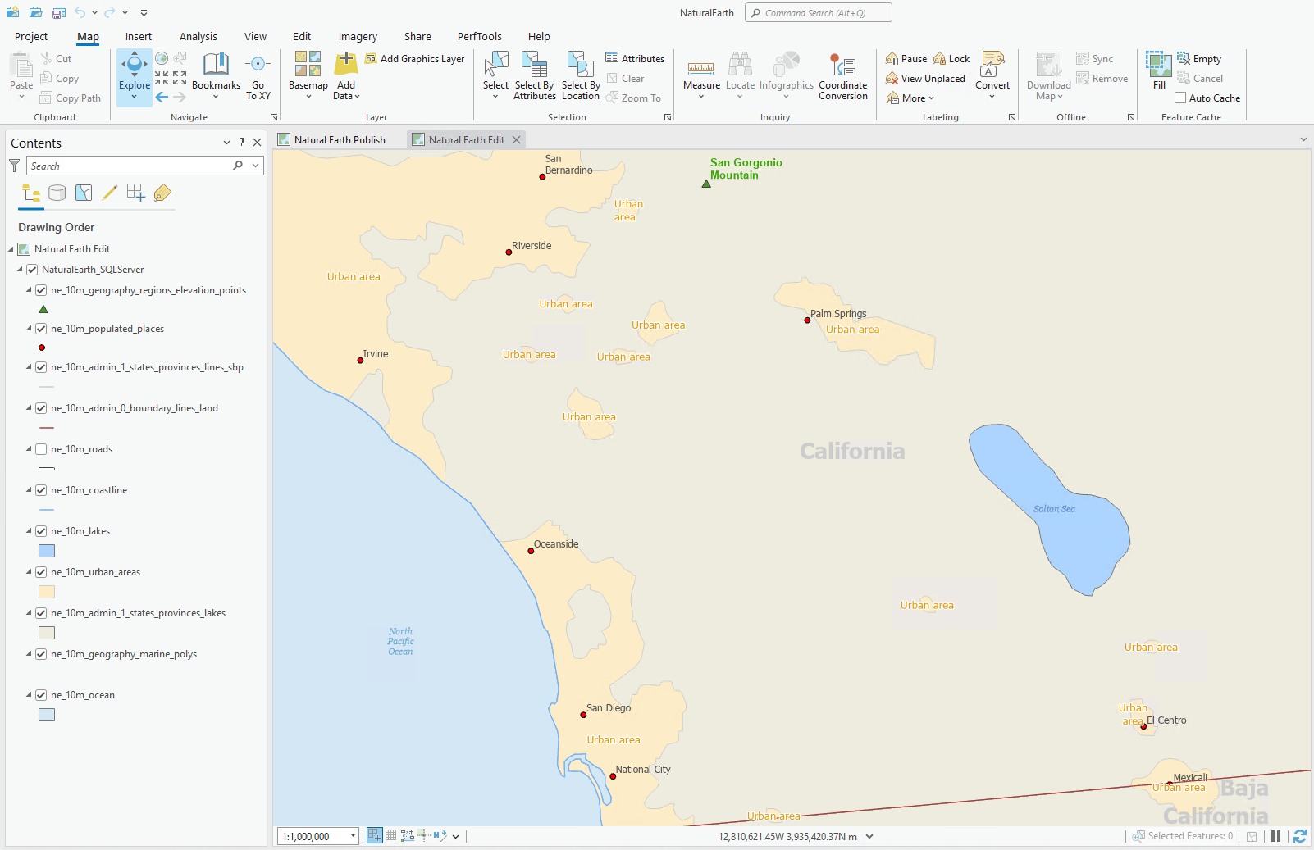Uncheck the ne_10m_ocean layer
The height and width of the screenshot is (850, 1314).
[41, 695]
